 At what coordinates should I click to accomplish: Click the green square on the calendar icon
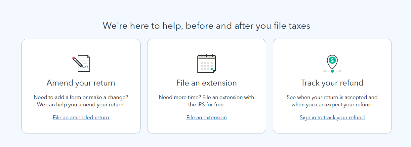[212, 69]
